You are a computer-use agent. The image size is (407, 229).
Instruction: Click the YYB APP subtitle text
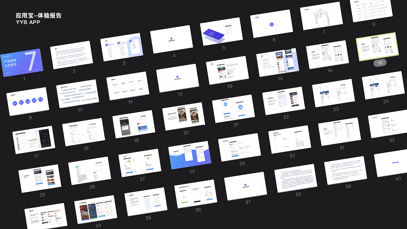pyautogui.click(x=28, y=23)
